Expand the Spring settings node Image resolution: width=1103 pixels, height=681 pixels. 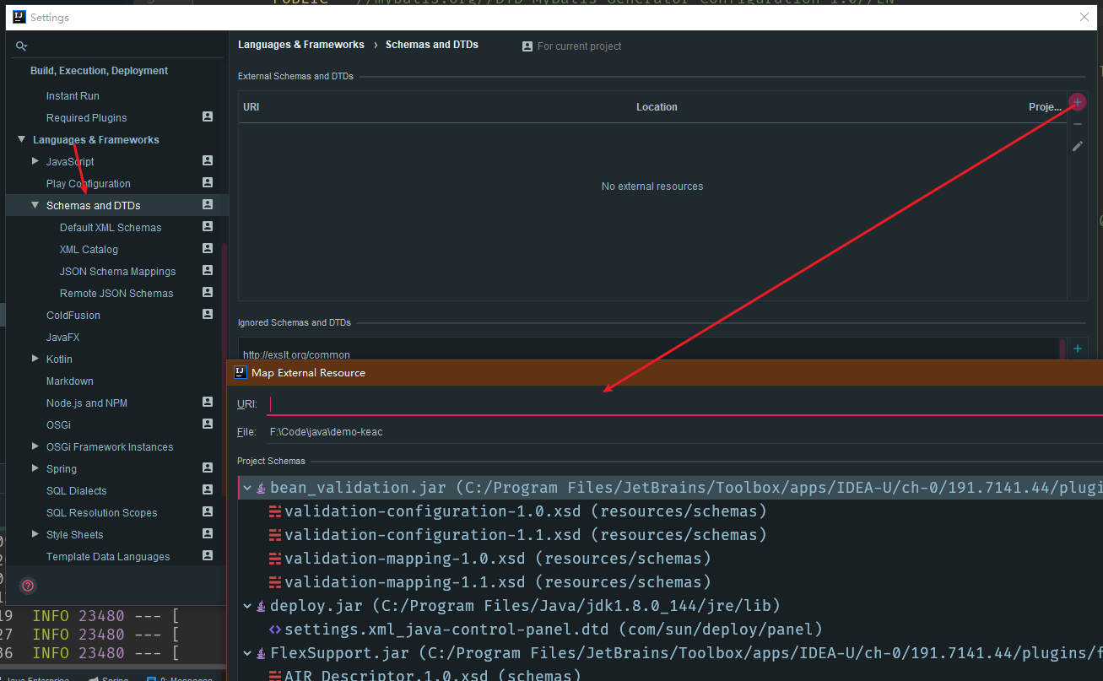coord(35,468)
